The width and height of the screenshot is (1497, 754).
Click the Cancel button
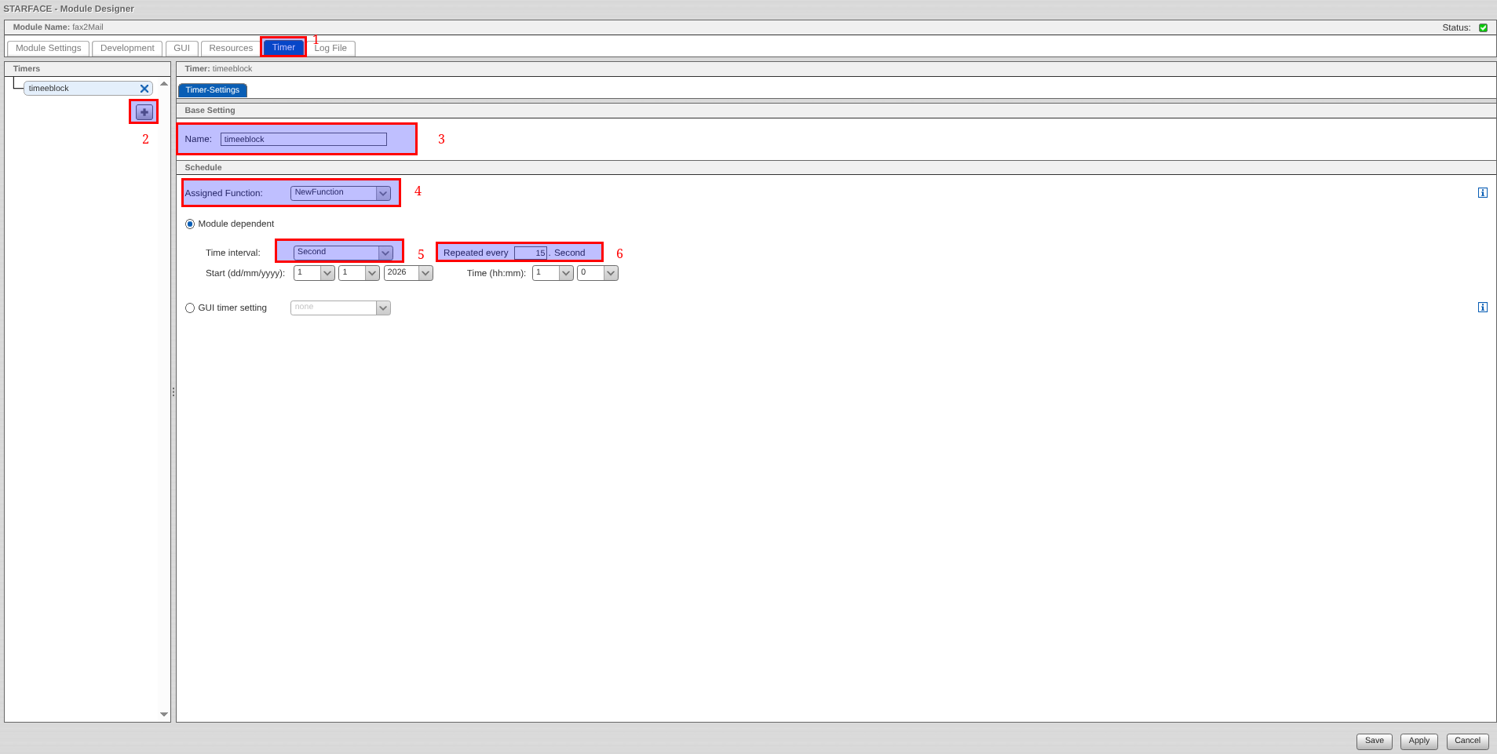click(1466, 741)
